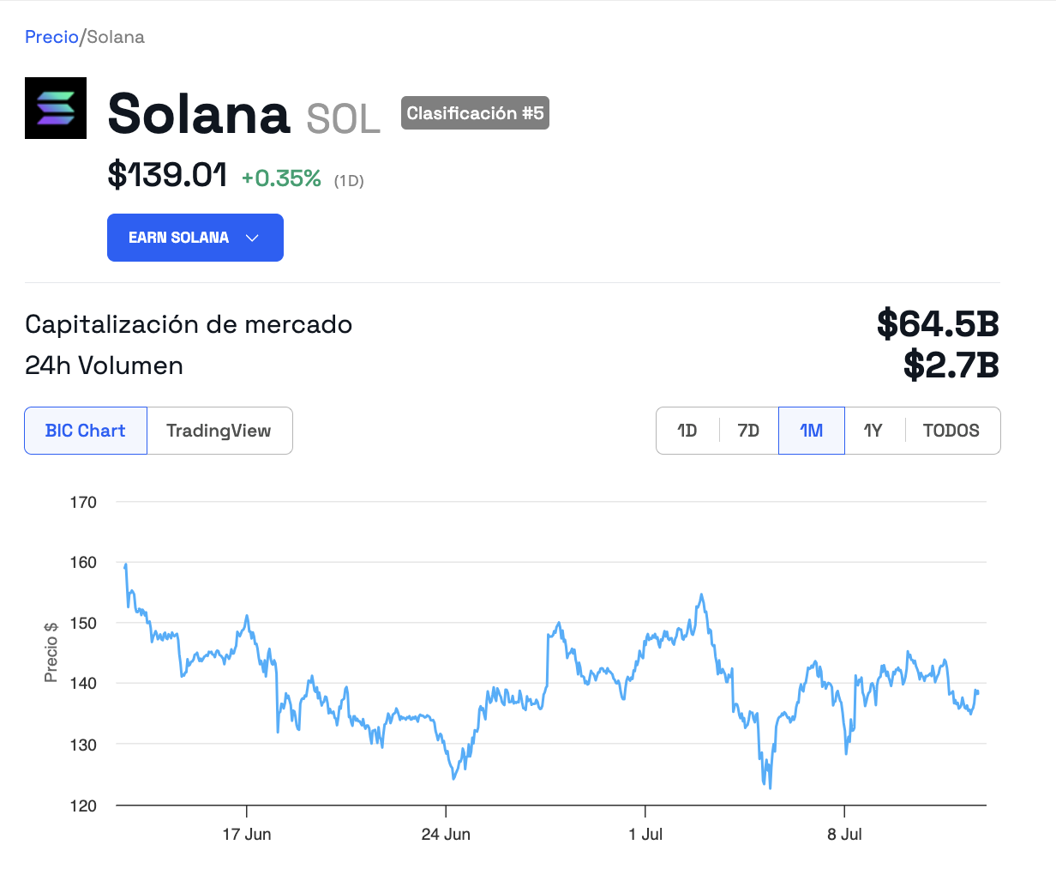Click the Clasificación #5 rank badge
The height and width of the screenshot is (875, 1056).
[475, 113]
